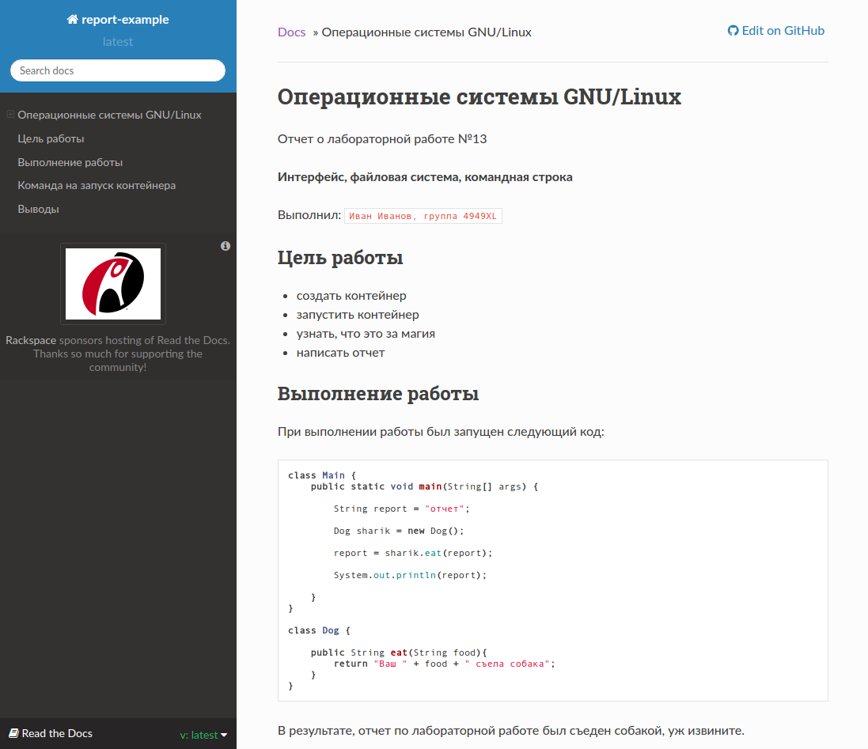Follow the Rackspace sponsor link

click(x=31, y=340)
